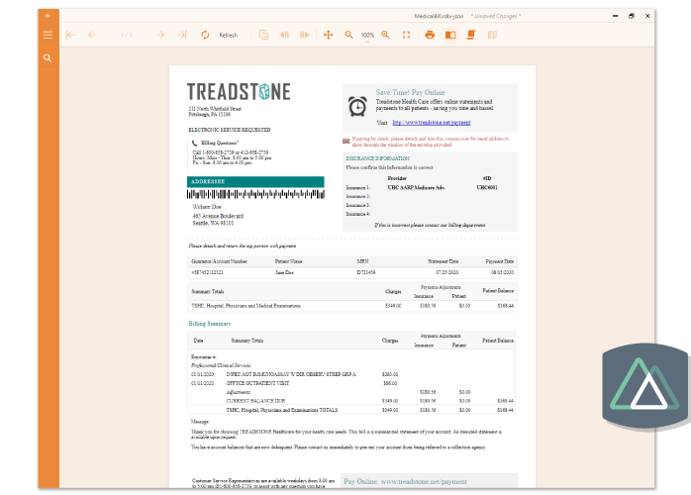The height and width of the screenshot is (495, 691).
Task: Click the zoom out magnifier
Action: (x=348, y=35)
